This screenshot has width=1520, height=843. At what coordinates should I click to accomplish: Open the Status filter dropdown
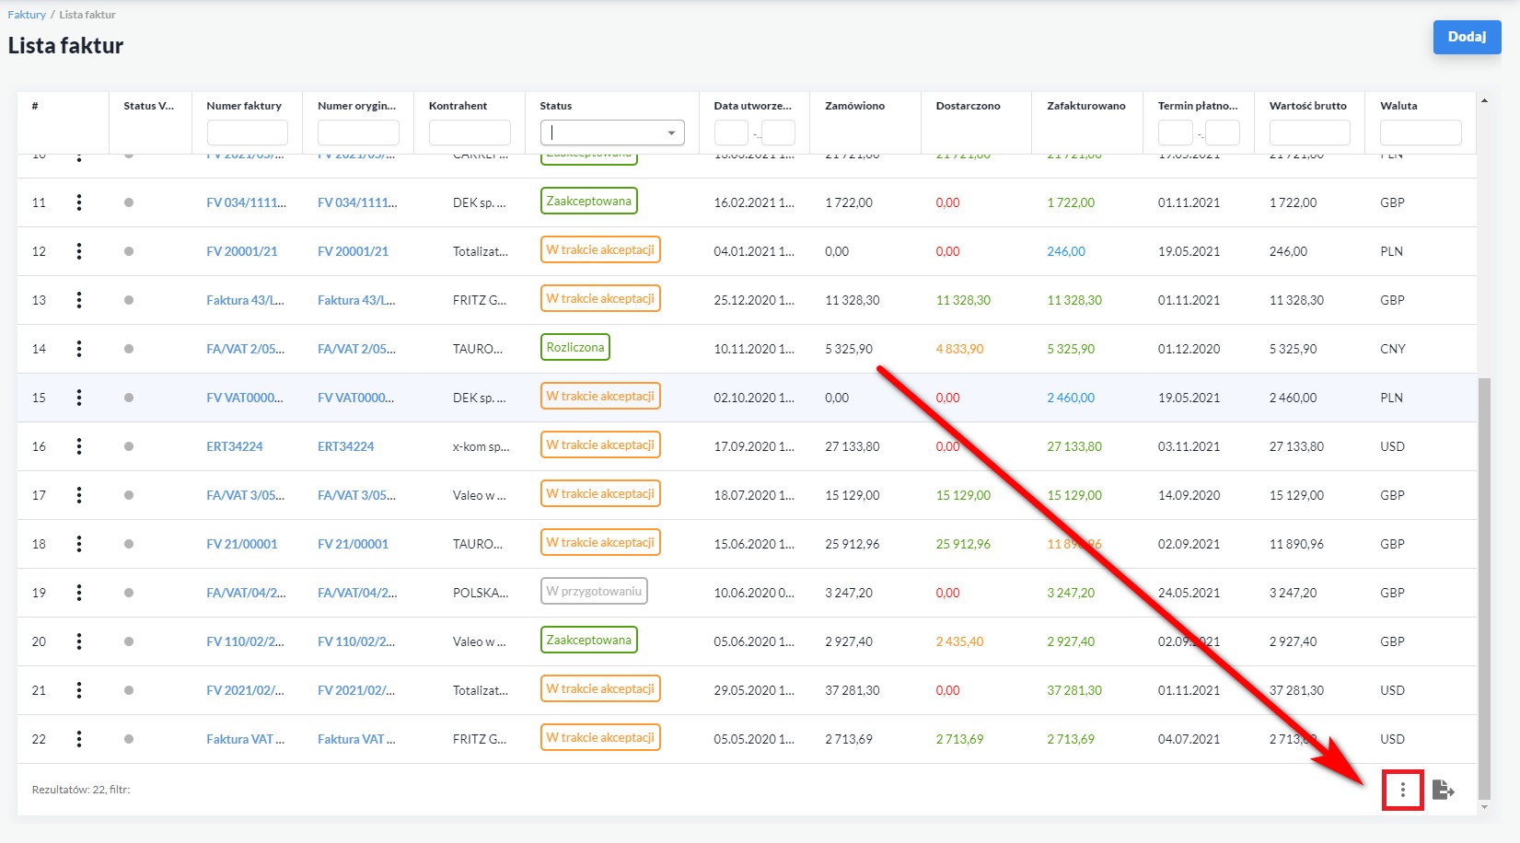[x=612, y=133]
